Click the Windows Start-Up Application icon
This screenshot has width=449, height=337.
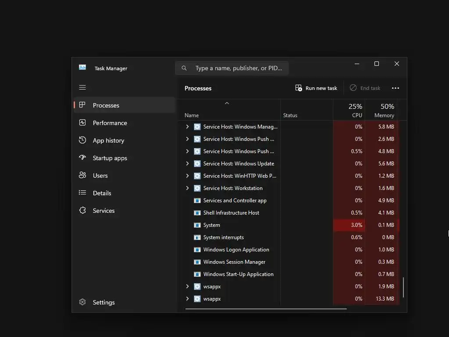(x=197, y=275)
